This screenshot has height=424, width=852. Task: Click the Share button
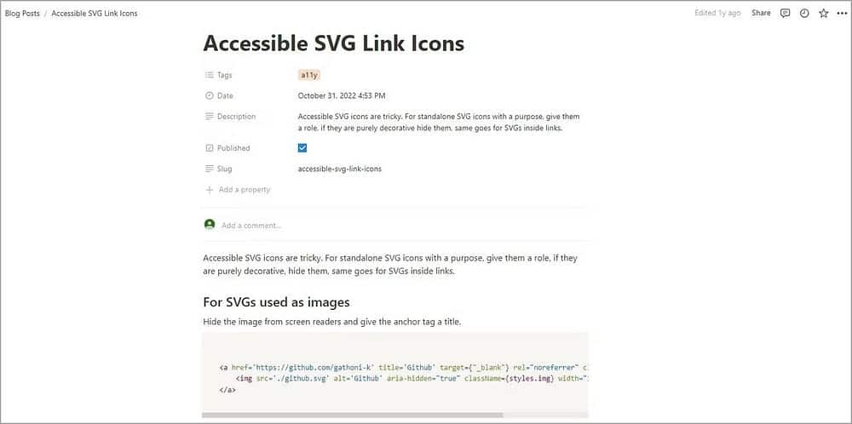761,13
